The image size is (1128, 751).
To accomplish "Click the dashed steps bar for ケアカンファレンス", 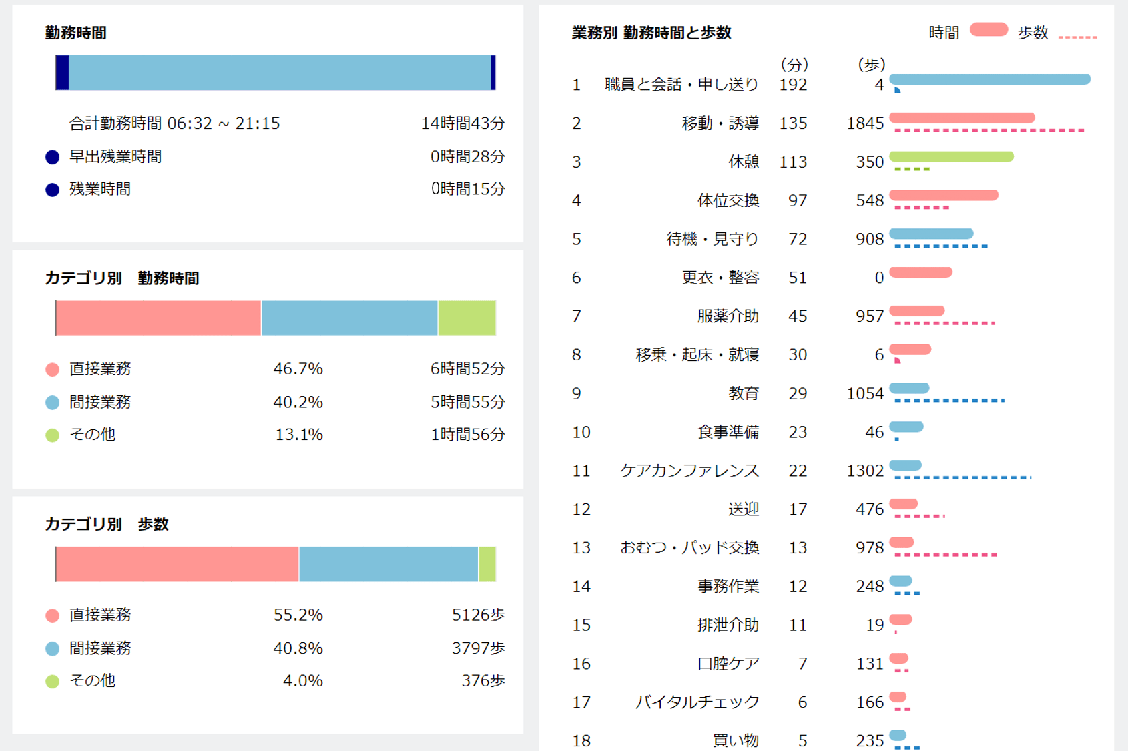I will point(962,477).
